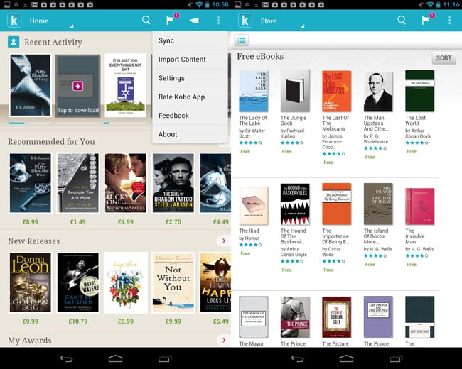Tap Android back button under Home screen

66,358
